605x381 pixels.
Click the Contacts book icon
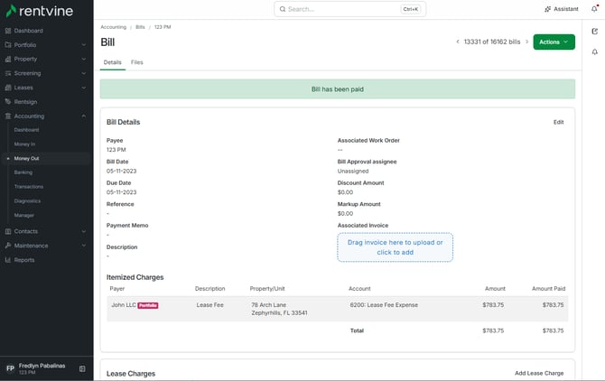pos(8,231)
